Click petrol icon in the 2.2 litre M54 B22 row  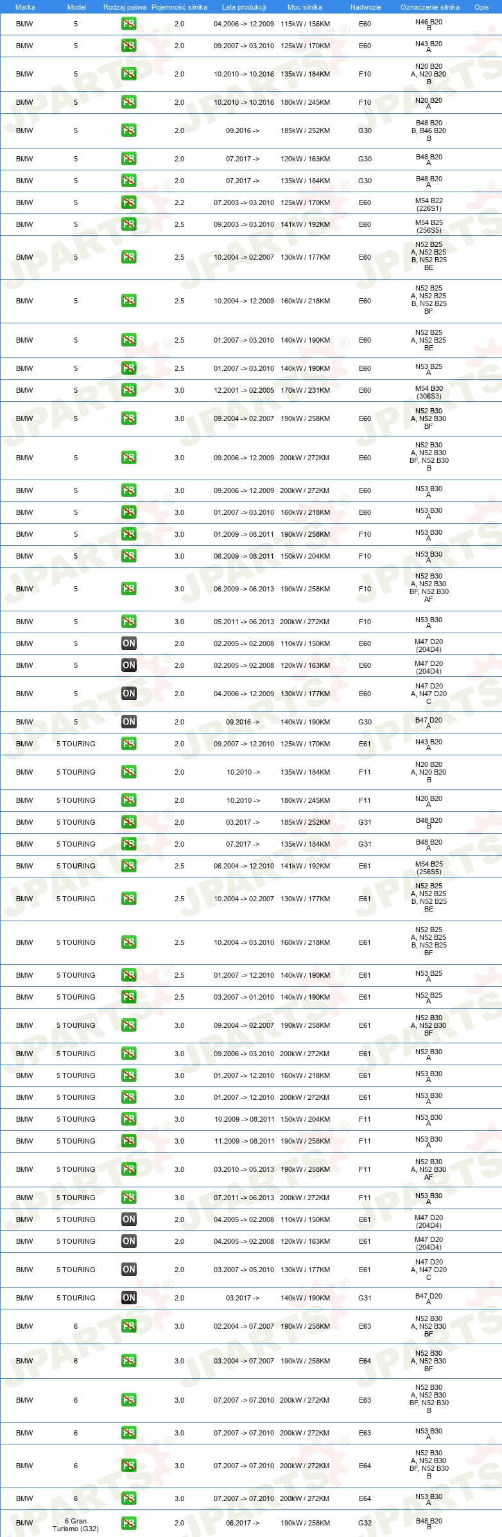tap(129, 202)
